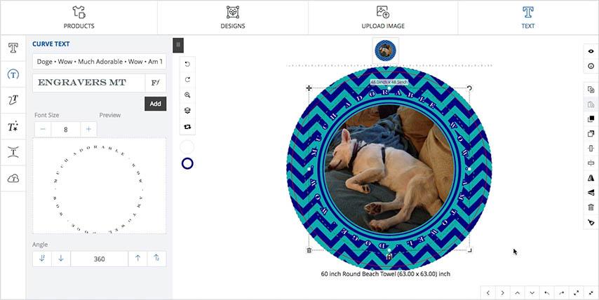Click the curve text input field
Viewport: 599px width, 300px height.
pos(100,62)
